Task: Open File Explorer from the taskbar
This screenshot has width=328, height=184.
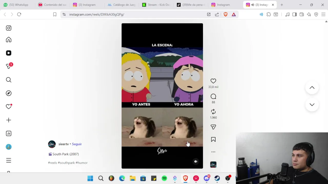Action: pos(132,178)
